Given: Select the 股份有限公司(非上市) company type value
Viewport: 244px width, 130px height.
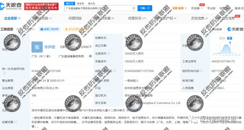Looking at the screenshot, I should coord(45,88).
